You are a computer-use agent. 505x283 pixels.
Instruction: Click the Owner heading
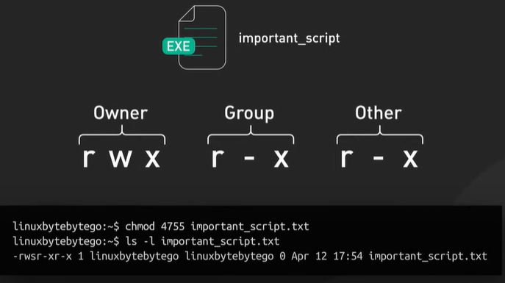coord(121,113)
